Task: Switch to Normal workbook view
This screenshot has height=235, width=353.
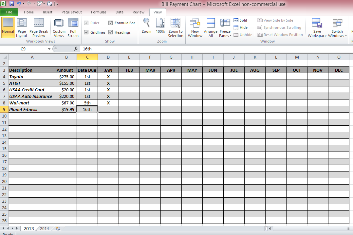Action: [x=8, y=27]
